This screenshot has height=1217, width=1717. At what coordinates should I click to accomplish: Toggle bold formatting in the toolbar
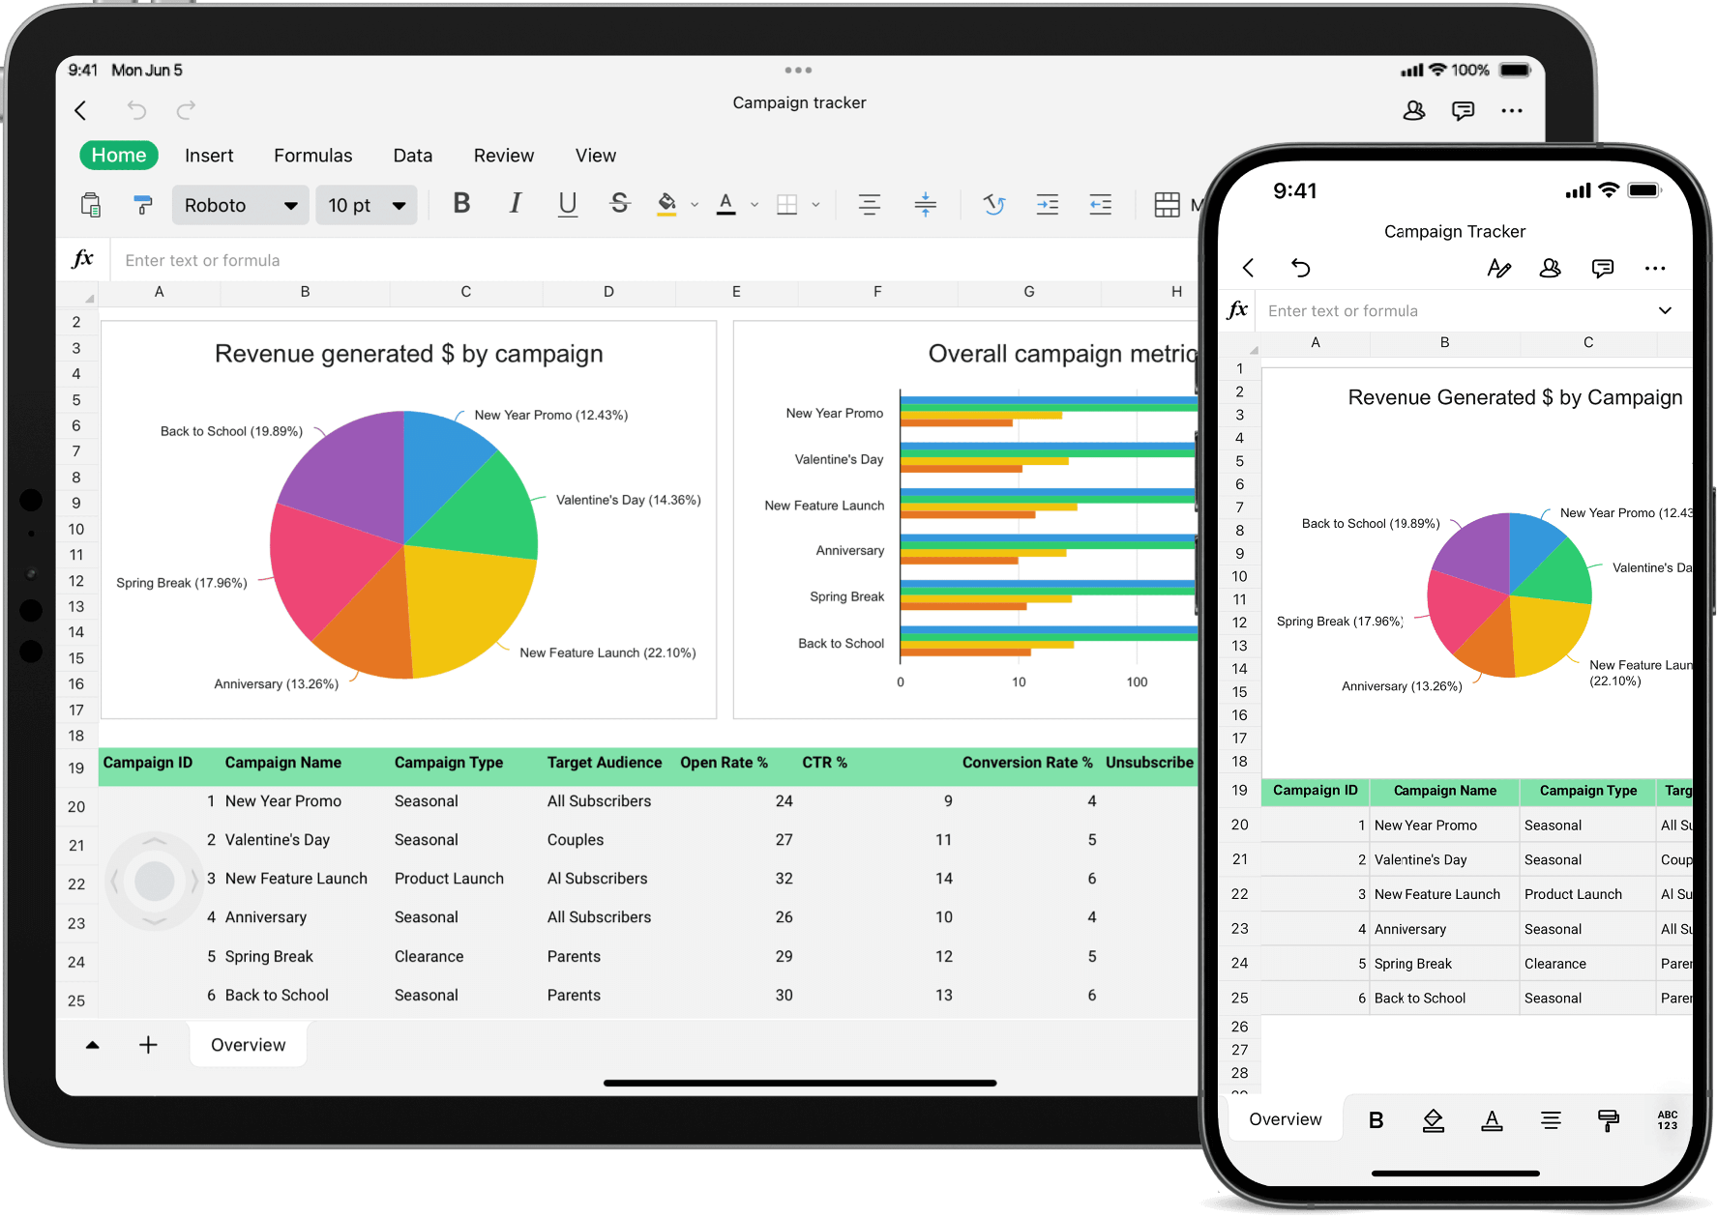click(461, 204)
